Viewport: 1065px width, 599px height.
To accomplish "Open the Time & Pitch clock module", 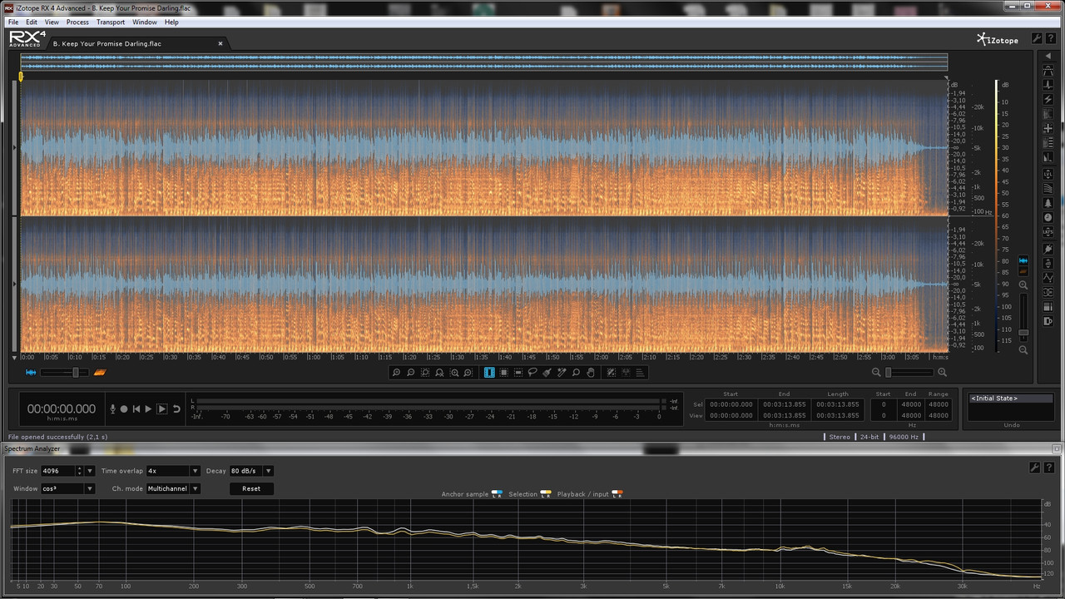I will tap(1048, 217).
